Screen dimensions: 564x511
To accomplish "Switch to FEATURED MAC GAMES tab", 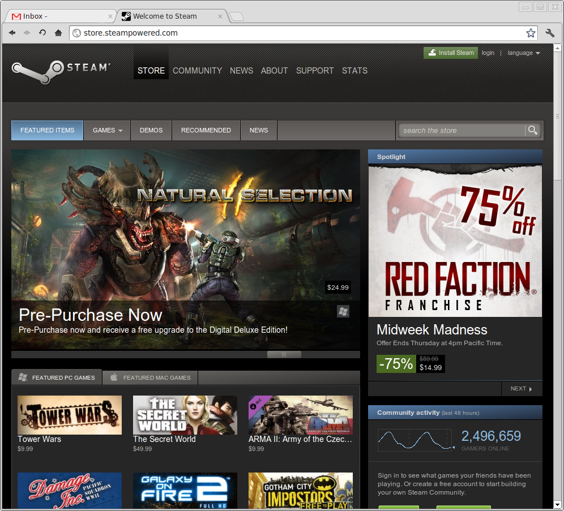I will (151, 377).
